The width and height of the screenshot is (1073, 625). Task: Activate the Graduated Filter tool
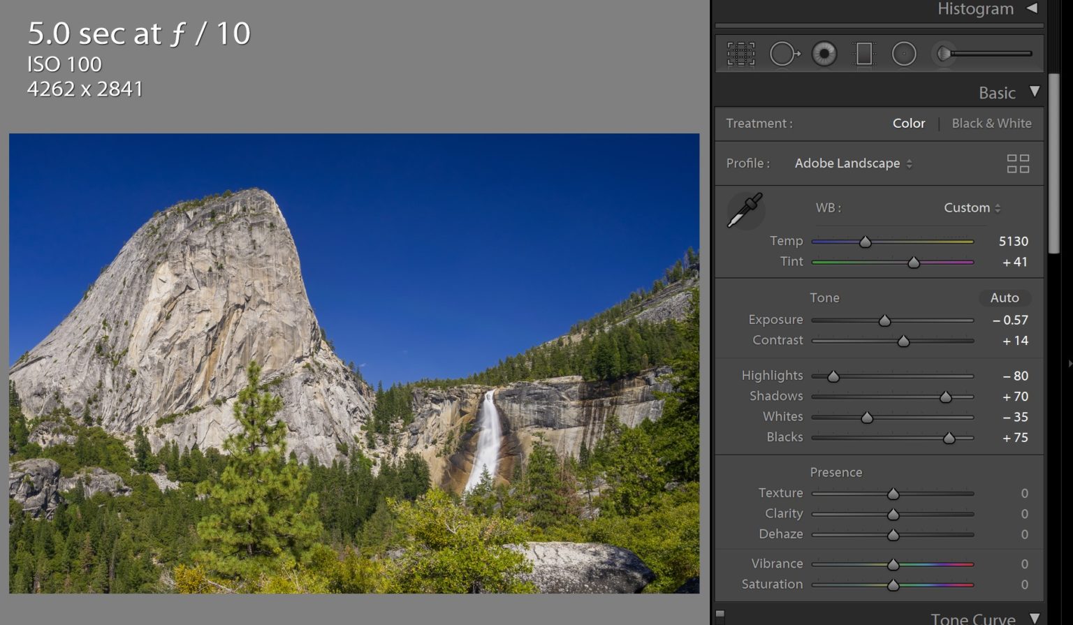[x=865, y=53]
